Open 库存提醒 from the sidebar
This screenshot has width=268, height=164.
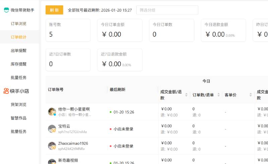[18, 64]
